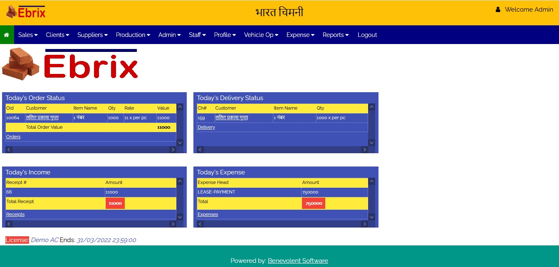The image size is (559, 267).
Task: Click the red 750000 total expense badge
Action: pos(314,203)
